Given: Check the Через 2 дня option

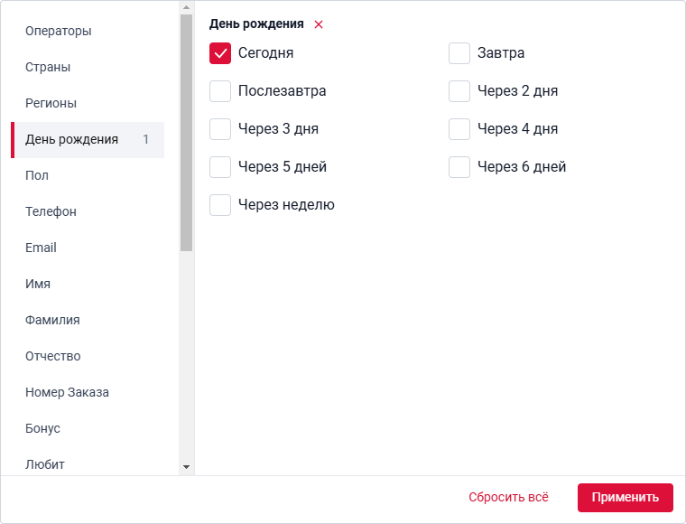Looking at the screenshot, I should pos(459,91).
